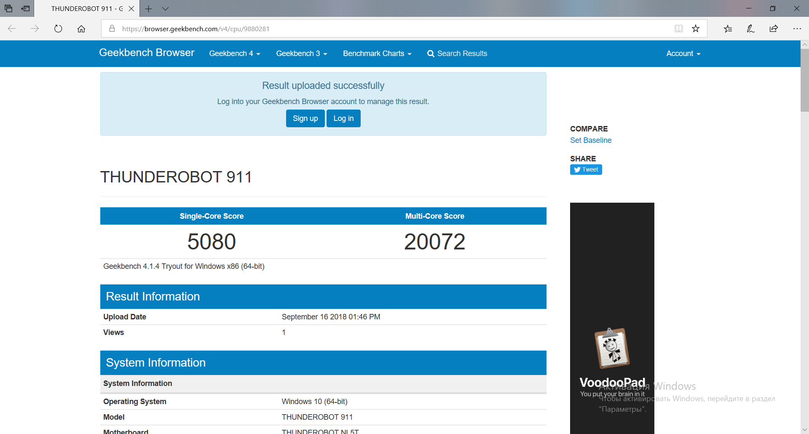
Task: Minimize the browser window
Action: (749, 8)
